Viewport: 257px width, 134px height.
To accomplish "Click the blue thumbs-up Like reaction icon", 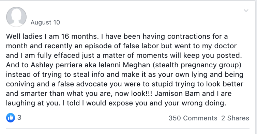I will pyautogui.click(x=11, y=118).
